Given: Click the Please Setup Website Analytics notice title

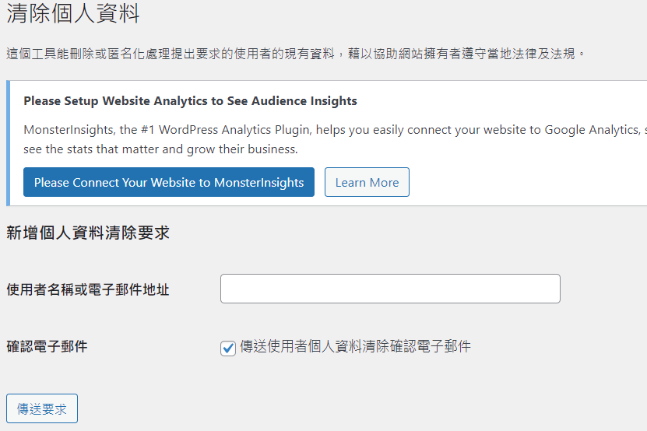Looking at the screenshot, I should pyautogui.click(x=190, y=100).
